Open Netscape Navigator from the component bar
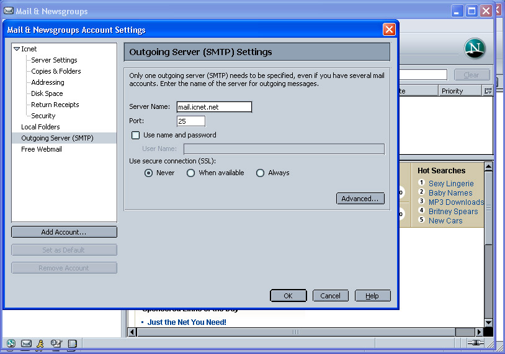This screenshot has height=354, width=505. tap(11, 343)
